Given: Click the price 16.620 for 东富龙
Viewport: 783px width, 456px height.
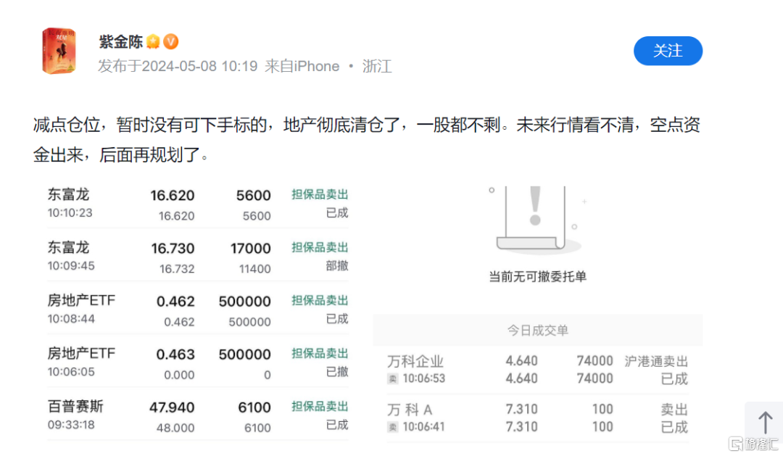Looking at the screenshot, I should pyautogui.click(x=173, y=195).
